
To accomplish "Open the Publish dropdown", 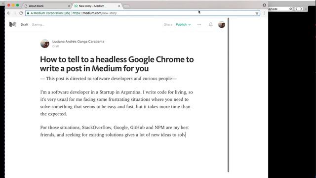I will [x=183, y=24].
